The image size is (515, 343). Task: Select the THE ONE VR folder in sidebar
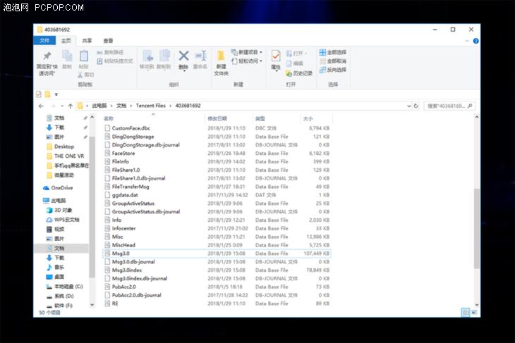[66, 156]
